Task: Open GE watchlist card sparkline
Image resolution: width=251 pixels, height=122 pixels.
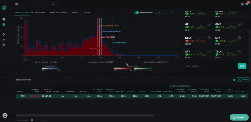Action: pos(201,27)
